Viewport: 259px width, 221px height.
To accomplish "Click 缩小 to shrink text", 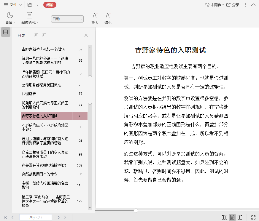I will pos(108,18).
